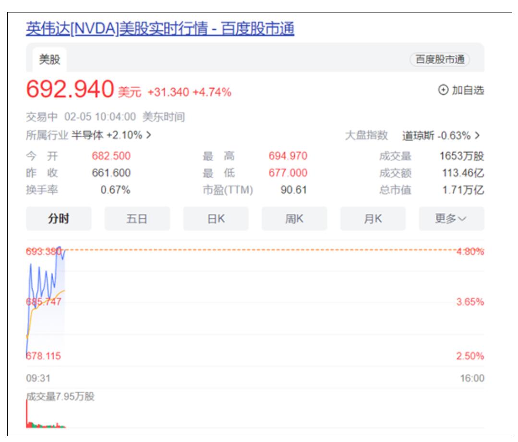The width and height of the screenshot is (518, 442).
Task: Click the 678.115 chart axis label
Action: pyautogui.click(x=43, y=356)
